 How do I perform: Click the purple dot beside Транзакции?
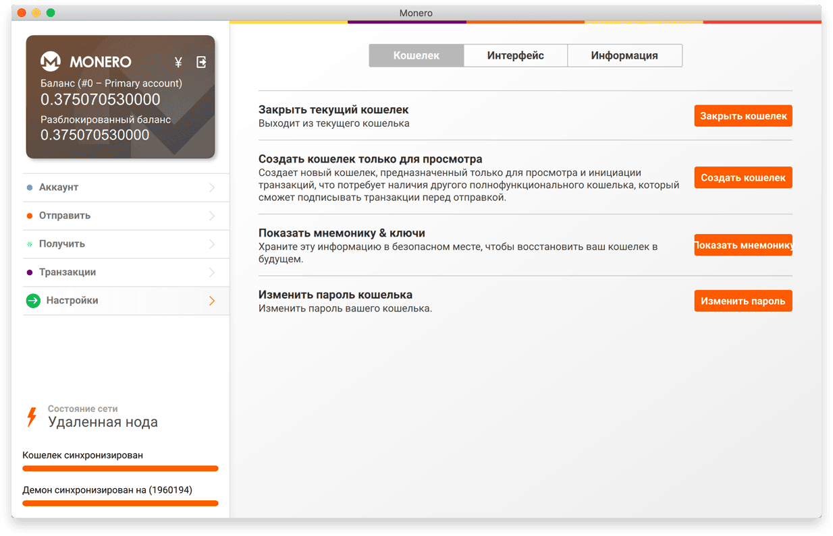point(30,272)
